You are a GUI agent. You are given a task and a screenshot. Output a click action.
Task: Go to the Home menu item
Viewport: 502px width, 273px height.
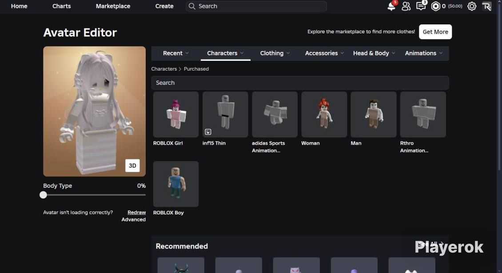(x=19, y=6)
